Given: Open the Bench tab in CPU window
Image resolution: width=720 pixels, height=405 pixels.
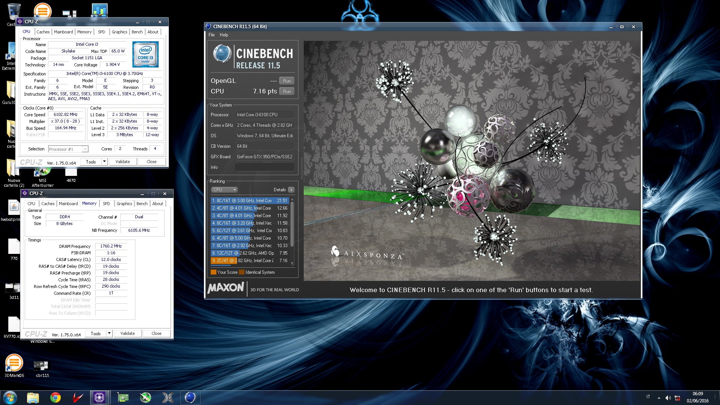Looking at the screenshot, I should click(137, 32).
